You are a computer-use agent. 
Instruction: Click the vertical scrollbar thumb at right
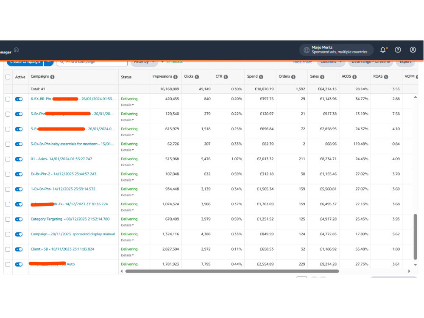coord(416,237)
